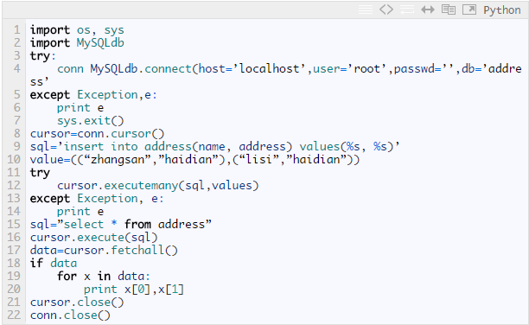Click cursor.executemany on line 12
529x325 pixels.
click(118, 186)
